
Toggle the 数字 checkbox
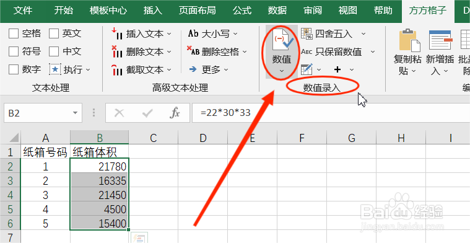[14, 69]
